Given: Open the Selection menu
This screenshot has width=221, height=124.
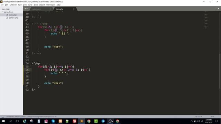Looking at the screenshot, I should point(13,5).
